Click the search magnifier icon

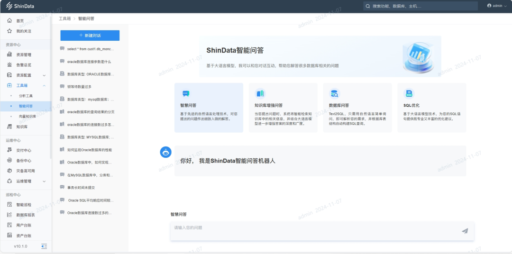click(x=368, y=6)
